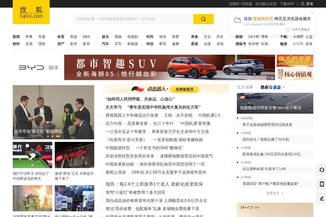Click the BYD 海洋 logo banner
This screenshot has width=326, height=217.
(38, 68)
